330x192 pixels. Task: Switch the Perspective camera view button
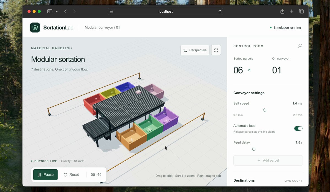pos(195,50)
